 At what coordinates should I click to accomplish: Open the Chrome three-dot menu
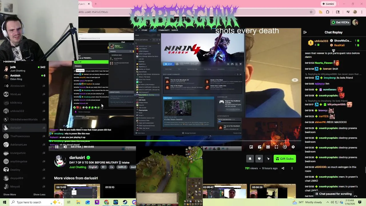pos(361,12)
